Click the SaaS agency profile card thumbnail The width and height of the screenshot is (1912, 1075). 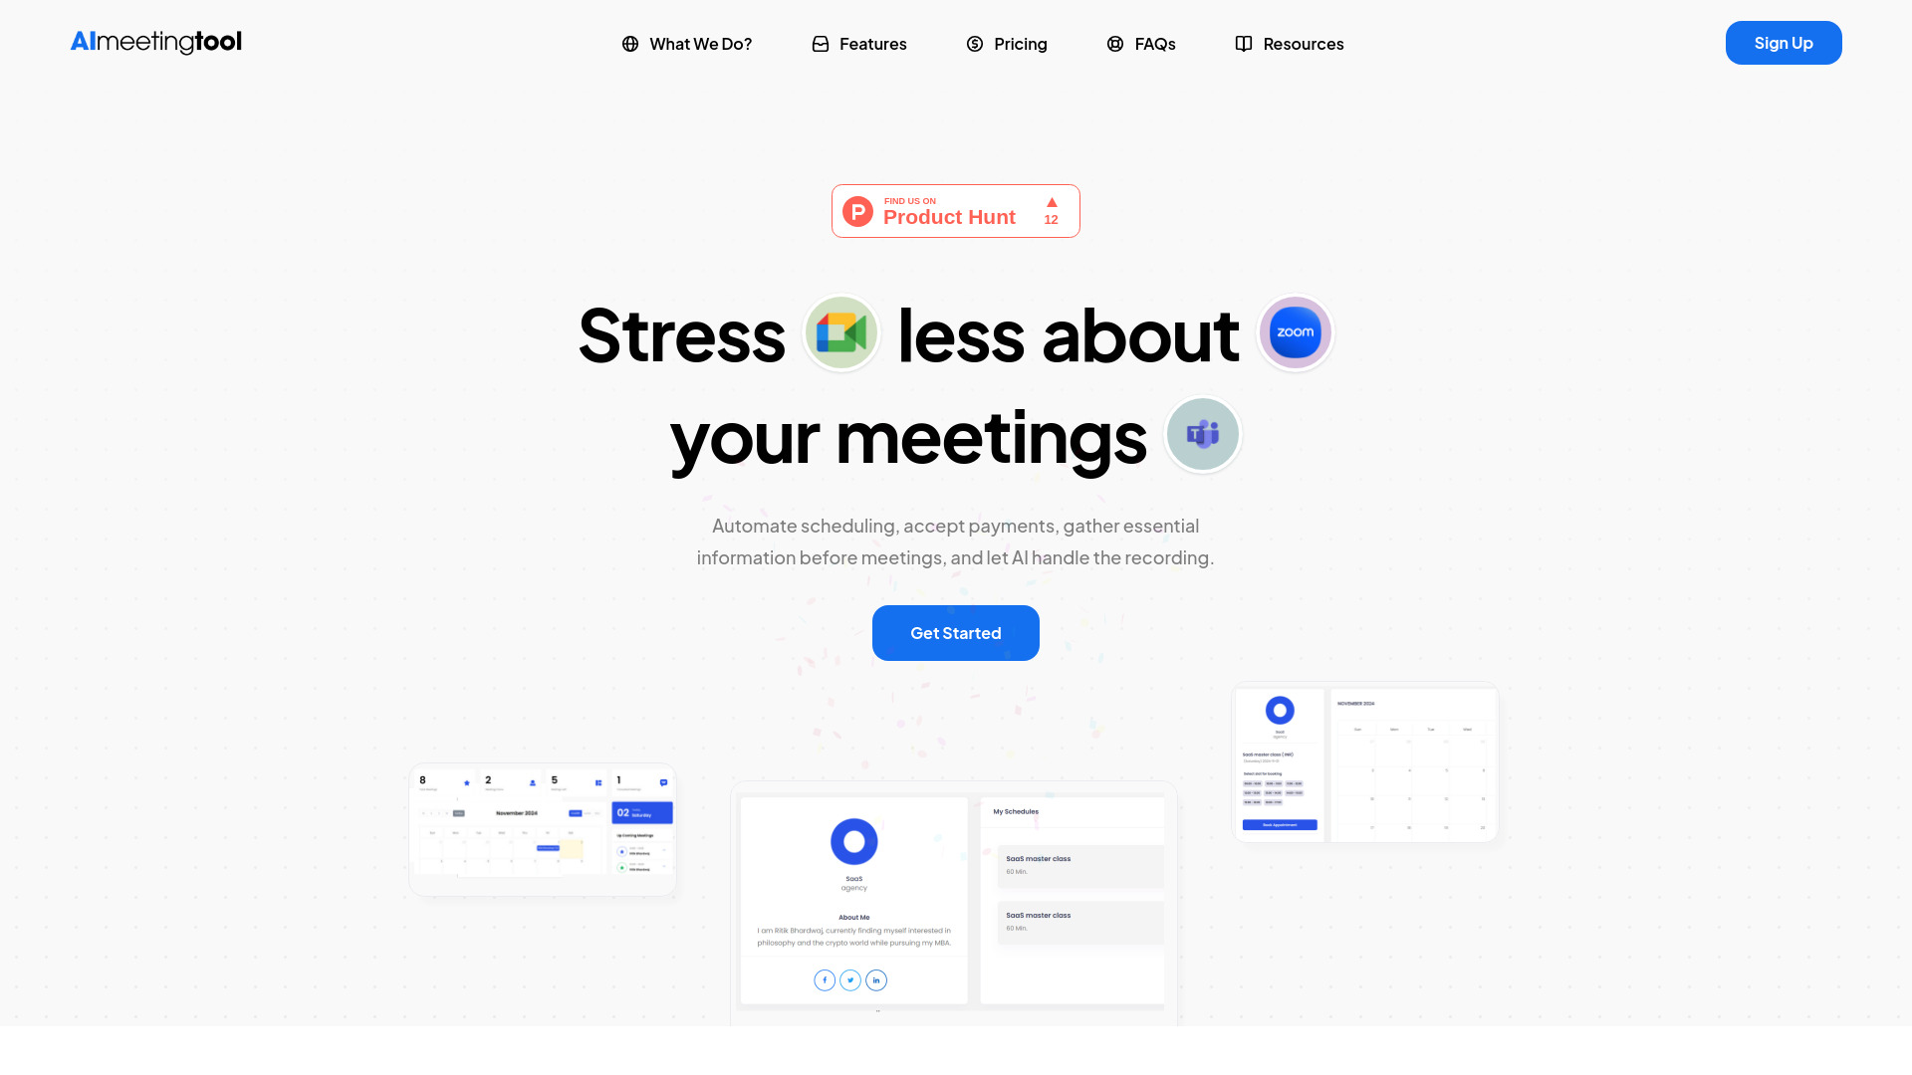point(853,899)
